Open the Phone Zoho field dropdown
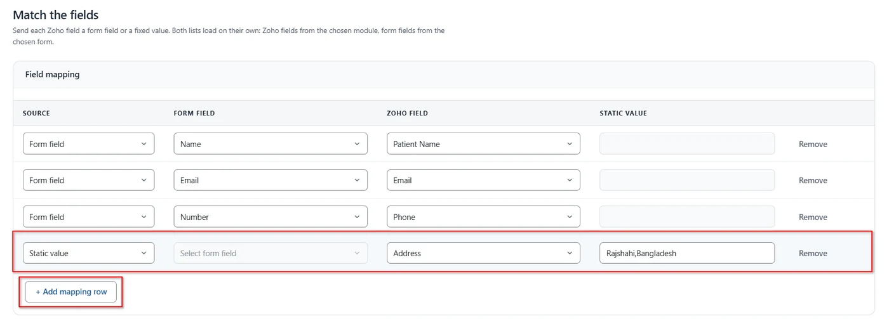889x319 pixels. [483, 217]
